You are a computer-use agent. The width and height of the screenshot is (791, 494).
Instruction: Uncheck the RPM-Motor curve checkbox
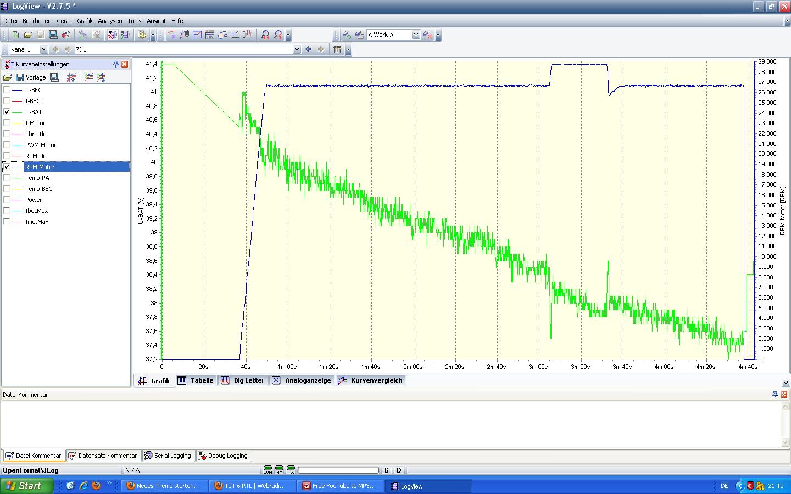click(7, 166)
